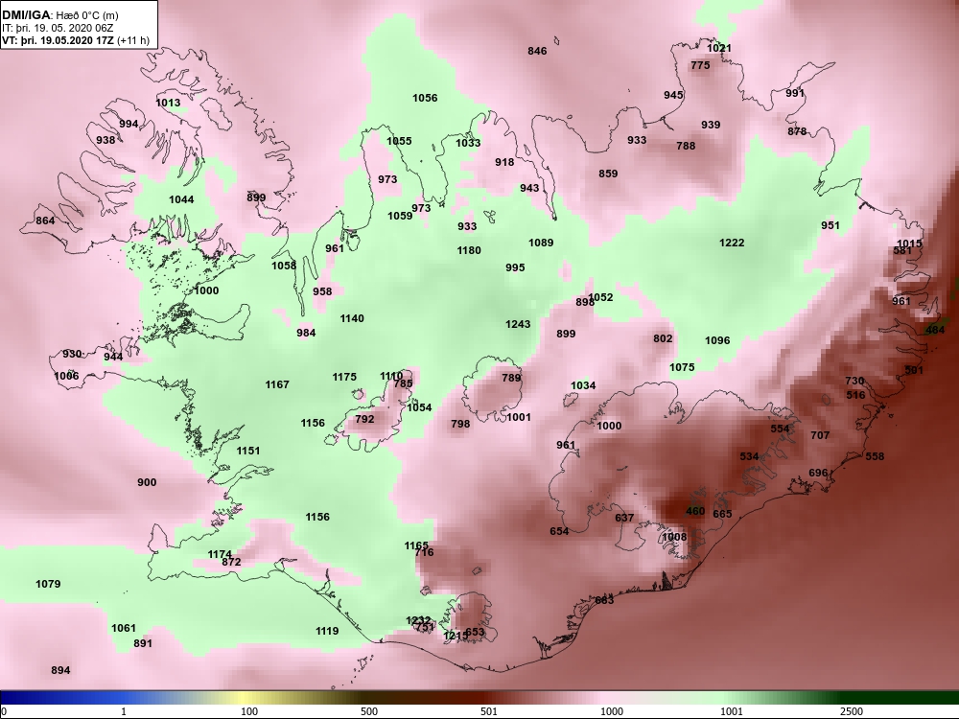The height and width of the screenshot is (719, 959).
Task: Click the map value 1151
Action: [248, 451]
